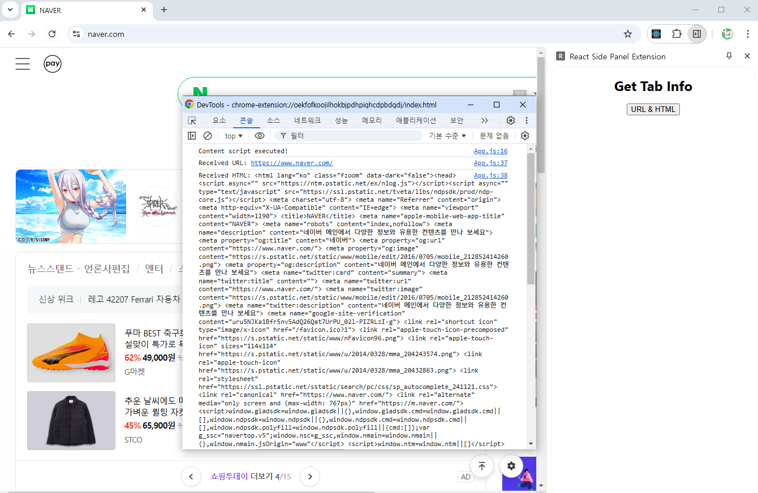Viewport: 758px width, 493px height.
Task: Open the Naver Pay icon
Action: coord(53,64)
